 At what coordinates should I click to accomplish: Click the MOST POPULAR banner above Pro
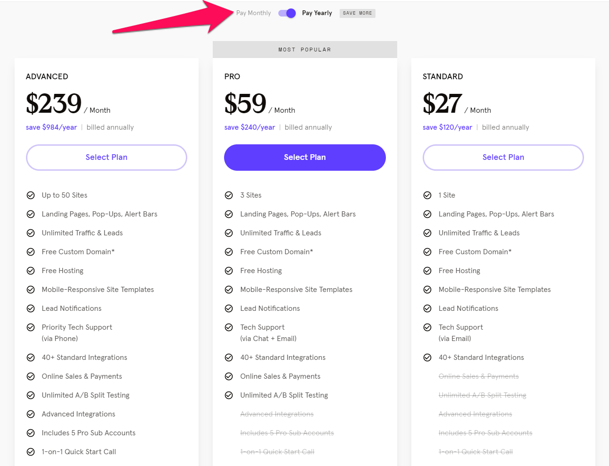(x=305, y=50)
